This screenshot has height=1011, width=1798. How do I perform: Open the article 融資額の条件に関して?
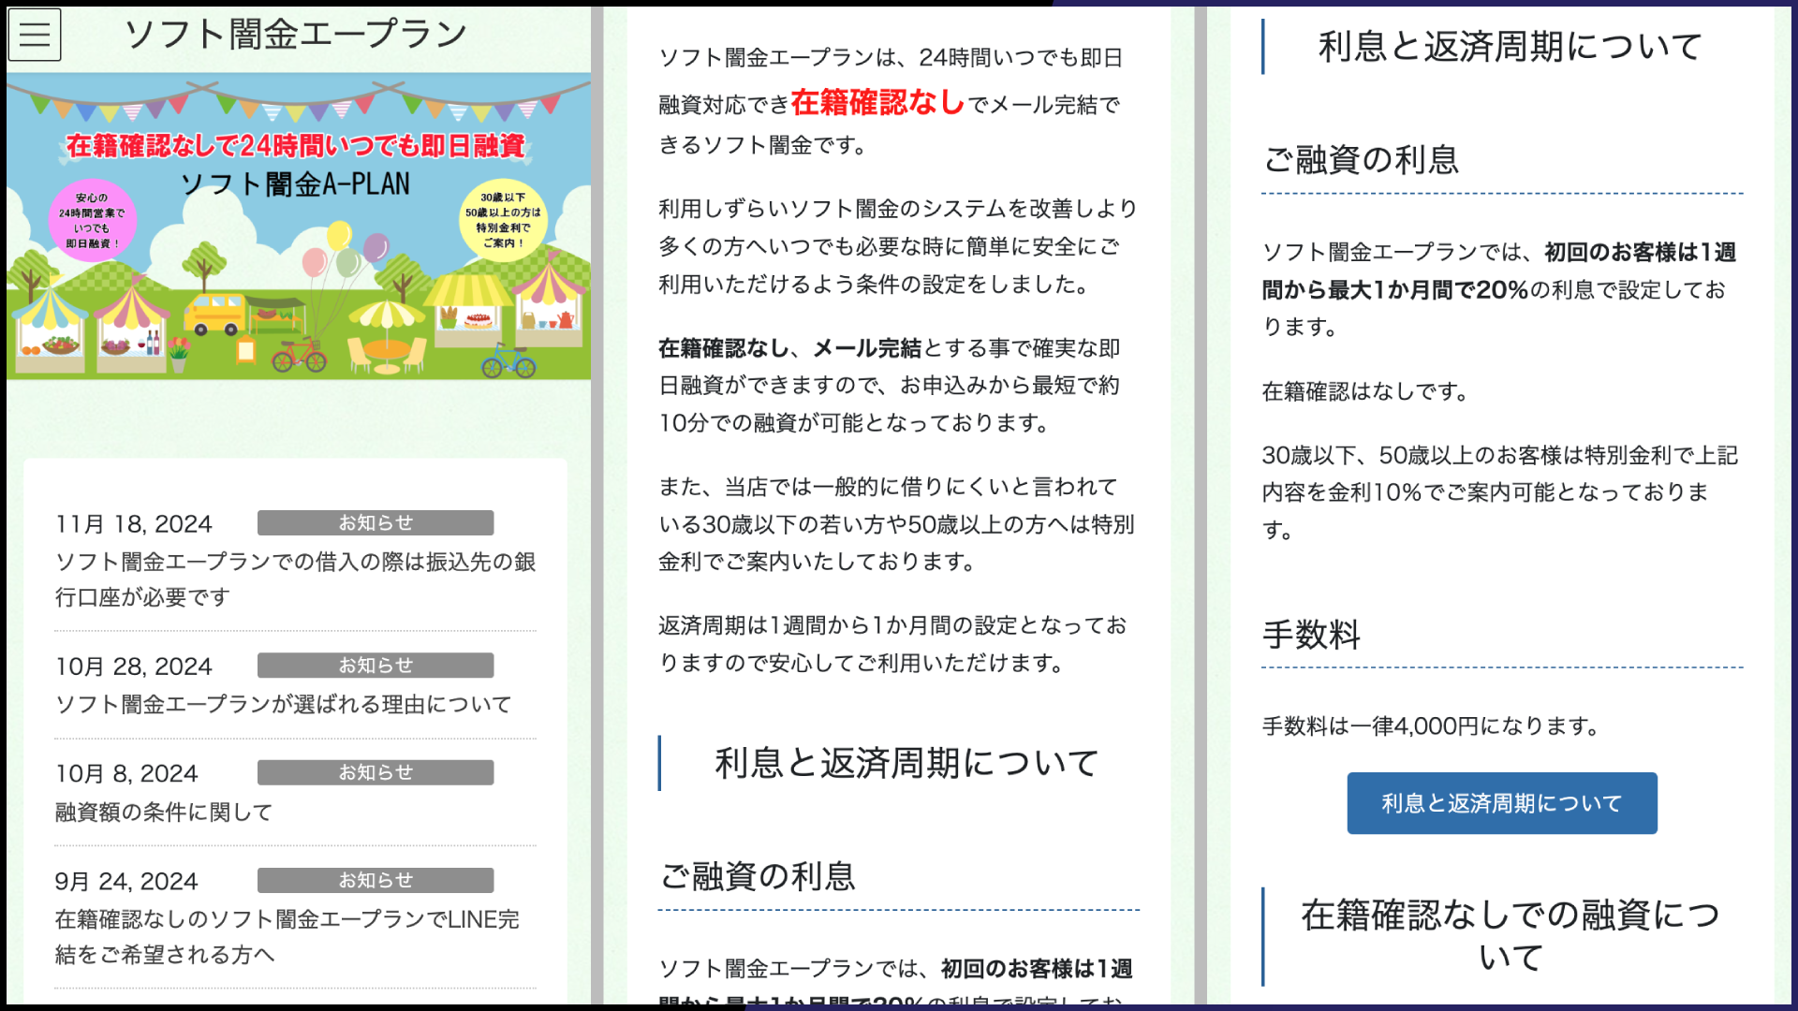tap(164, 812)
